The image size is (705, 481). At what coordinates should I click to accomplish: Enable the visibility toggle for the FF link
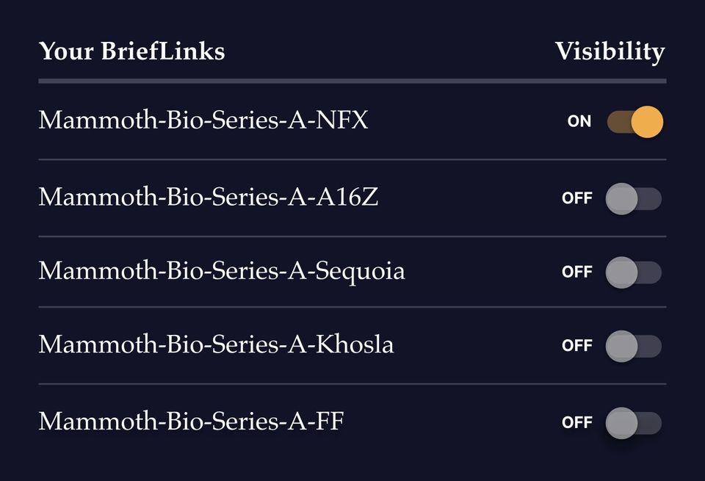point(633,423)
